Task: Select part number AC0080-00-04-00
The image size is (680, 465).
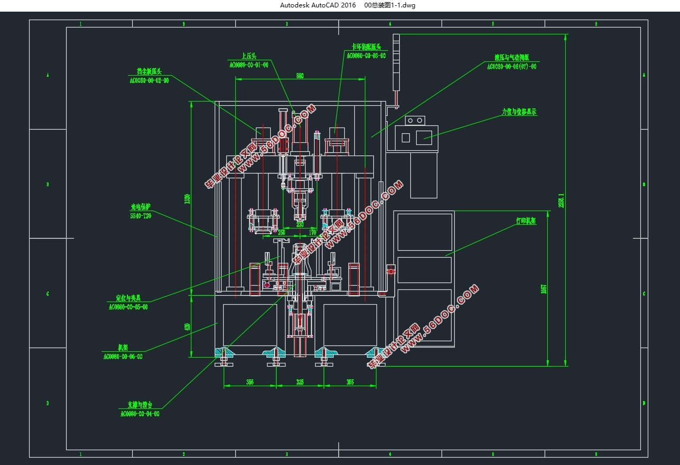Action: click(x=140, y=414)
